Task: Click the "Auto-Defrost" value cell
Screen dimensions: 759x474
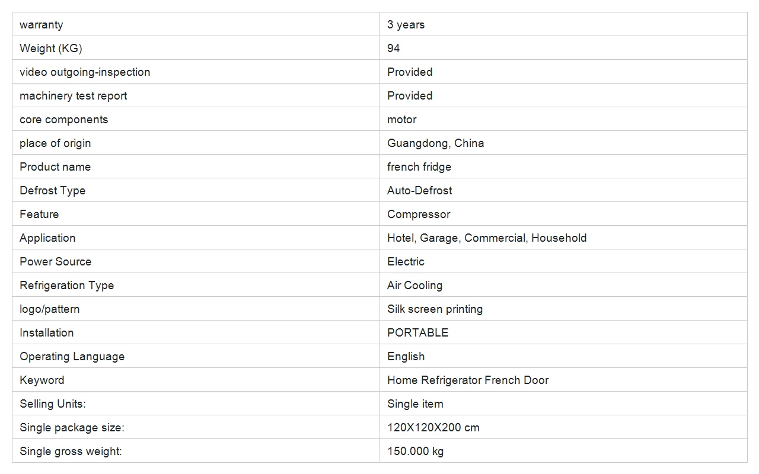Action: pos(419,190)
